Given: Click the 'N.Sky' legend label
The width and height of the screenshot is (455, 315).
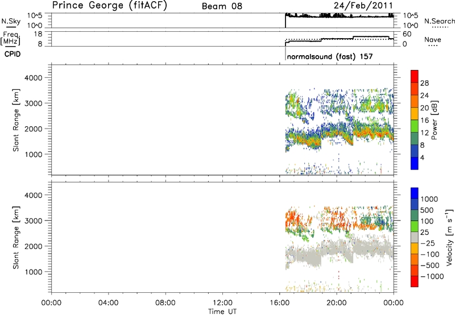Looking at the screenshot, I should click(x=11, y=21).
